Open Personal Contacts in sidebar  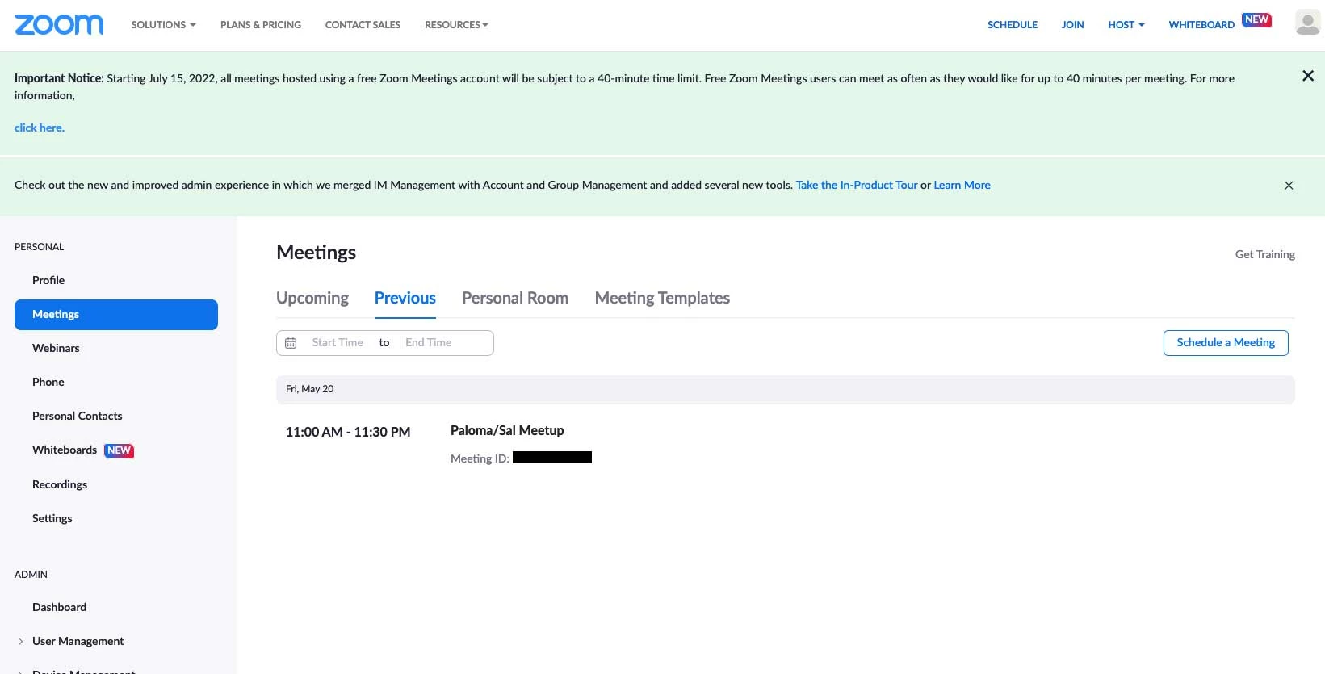(78, 416)
